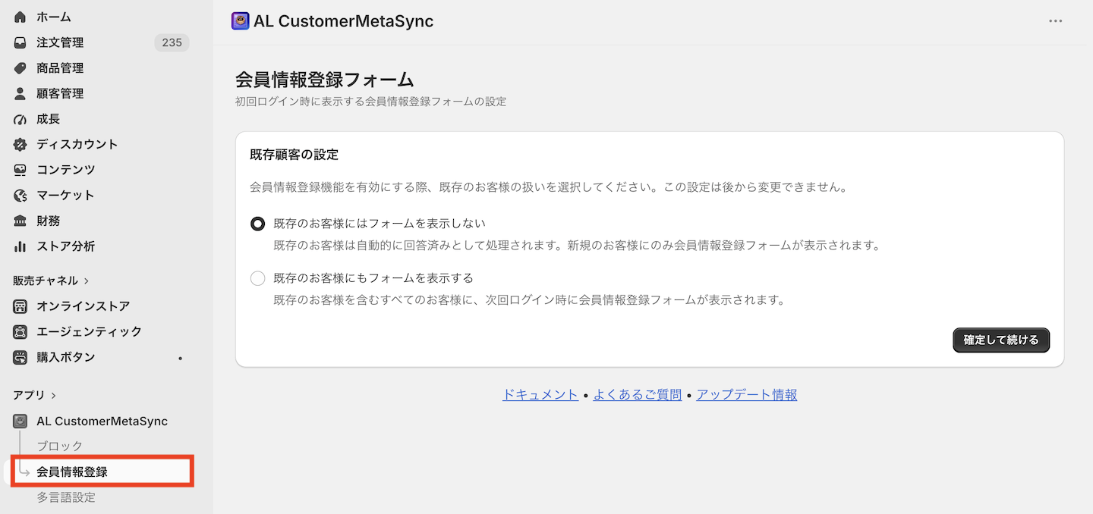This screenshot has height=514, width=1093.
Task: Click the エージェンティック robot icon
Action: [20, 331]
